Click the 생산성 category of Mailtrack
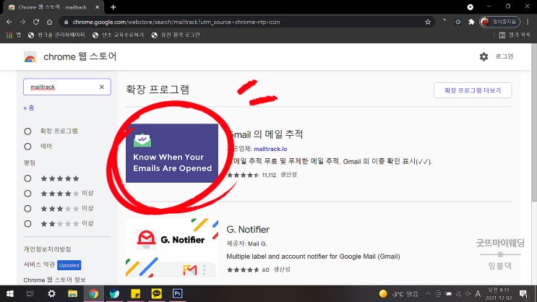Viewport: 537px width, 302px height. point(288,175)
